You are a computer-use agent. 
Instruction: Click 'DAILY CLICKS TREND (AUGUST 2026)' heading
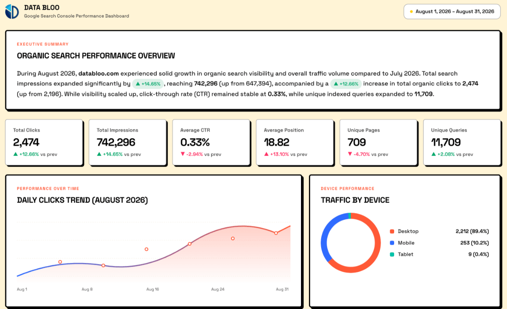(82, 200)
